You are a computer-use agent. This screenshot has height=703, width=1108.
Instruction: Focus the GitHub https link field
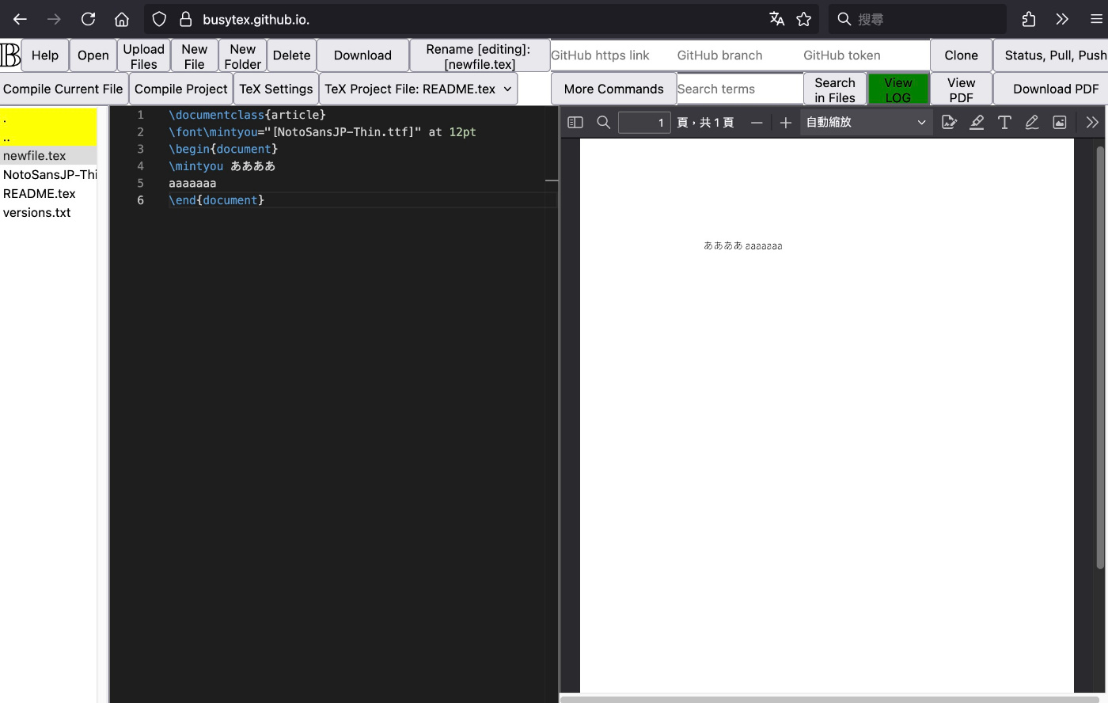(x=613, y=55)
